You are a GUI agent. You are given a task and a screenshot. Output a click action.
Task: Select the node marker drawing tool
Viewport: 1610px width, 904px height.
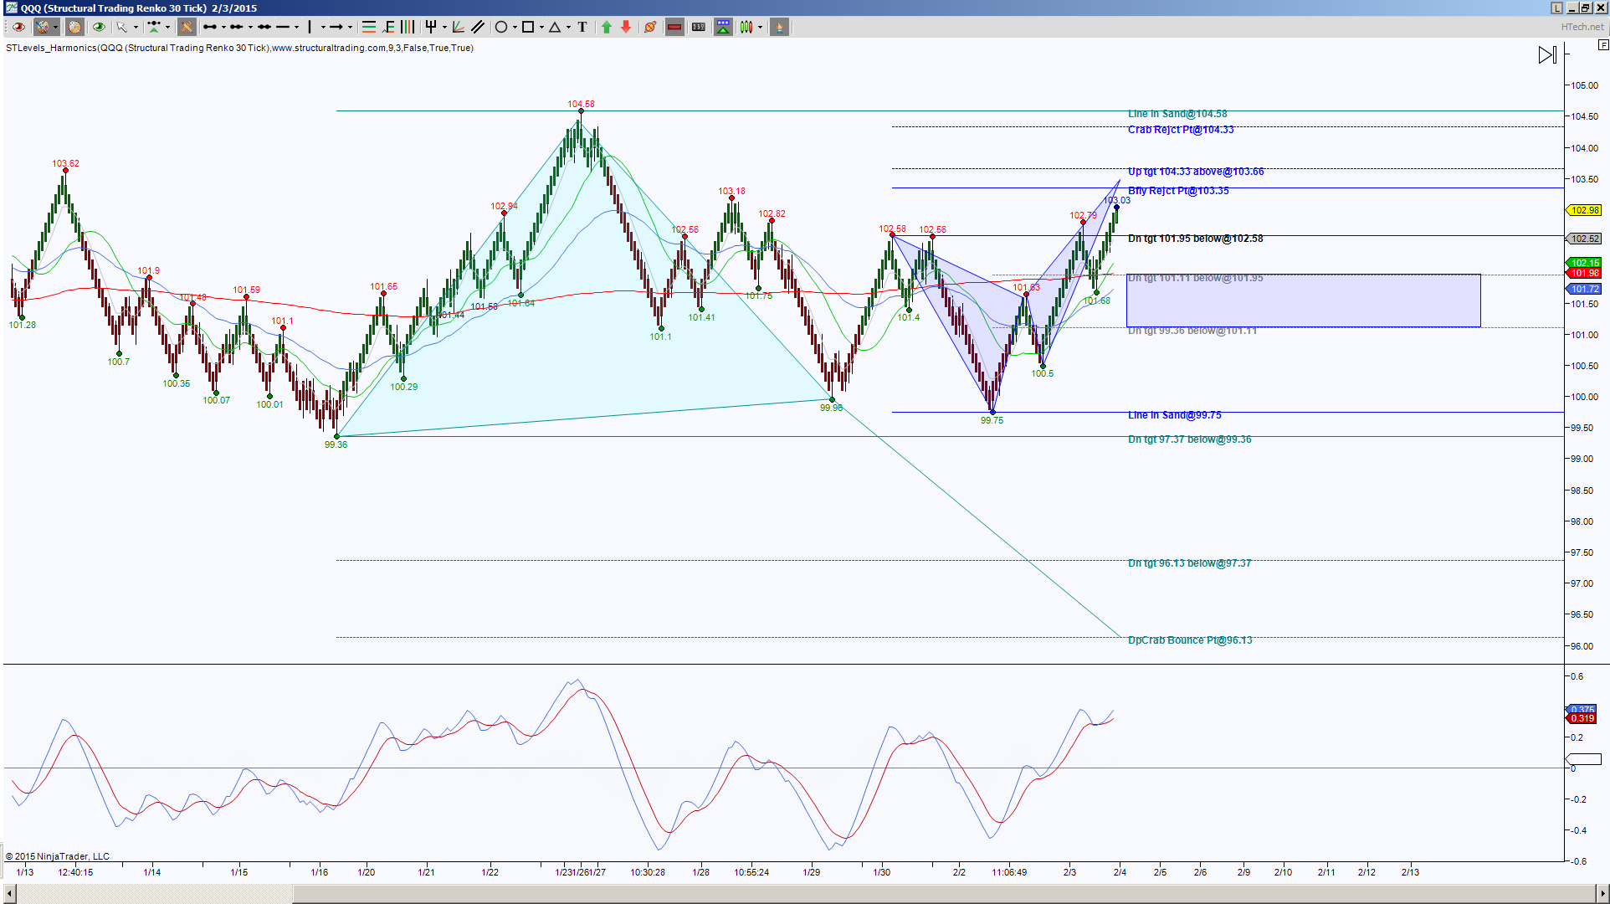tap(154, 27)
